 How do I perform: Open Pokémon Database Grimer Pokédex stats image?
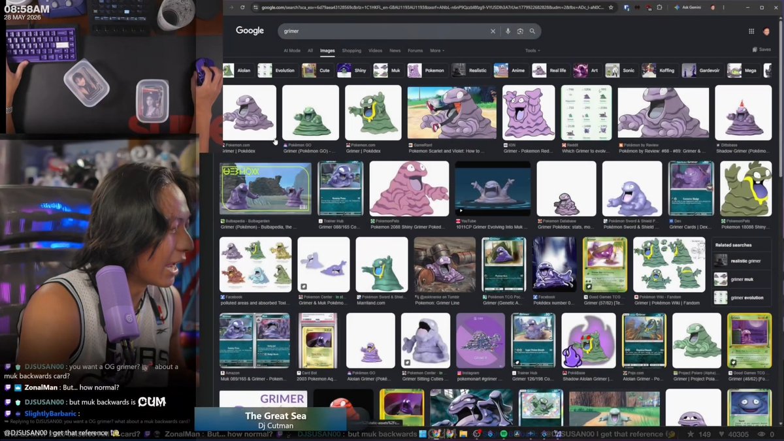(x=566, y=189)
